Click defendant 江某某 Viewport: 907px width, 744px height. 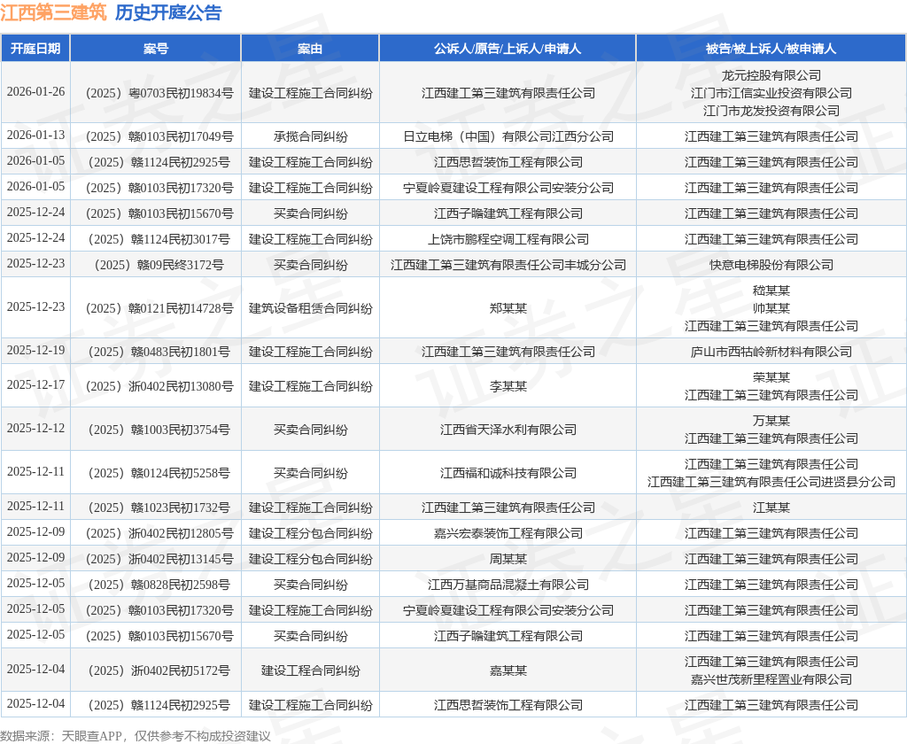click(x=771, y=508)
